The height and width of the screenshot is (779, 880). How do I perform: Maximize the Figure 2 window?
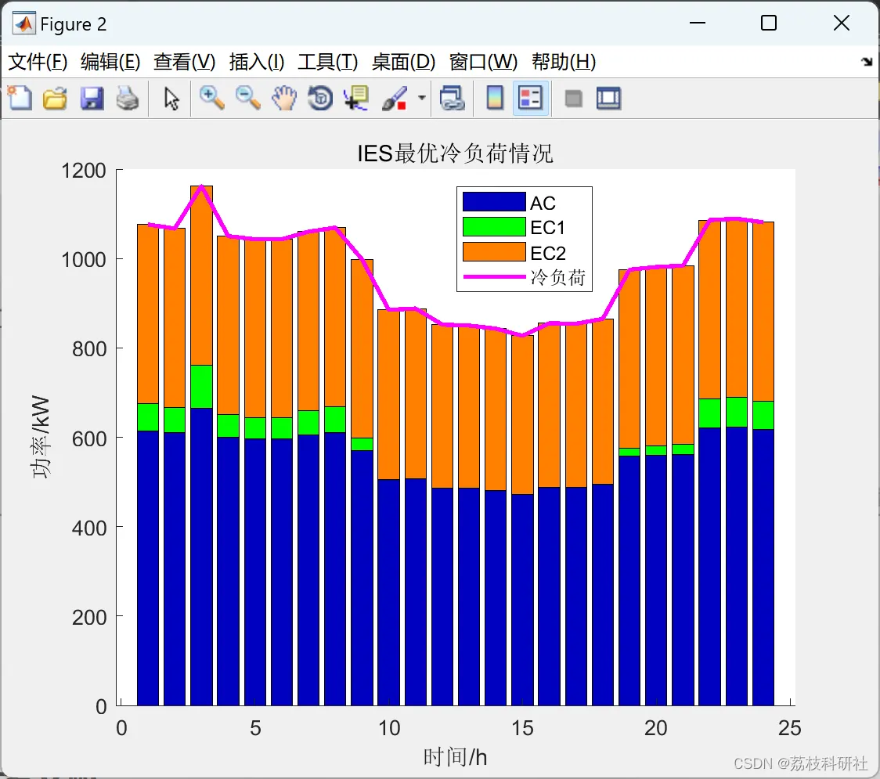[x=769, y=23]
